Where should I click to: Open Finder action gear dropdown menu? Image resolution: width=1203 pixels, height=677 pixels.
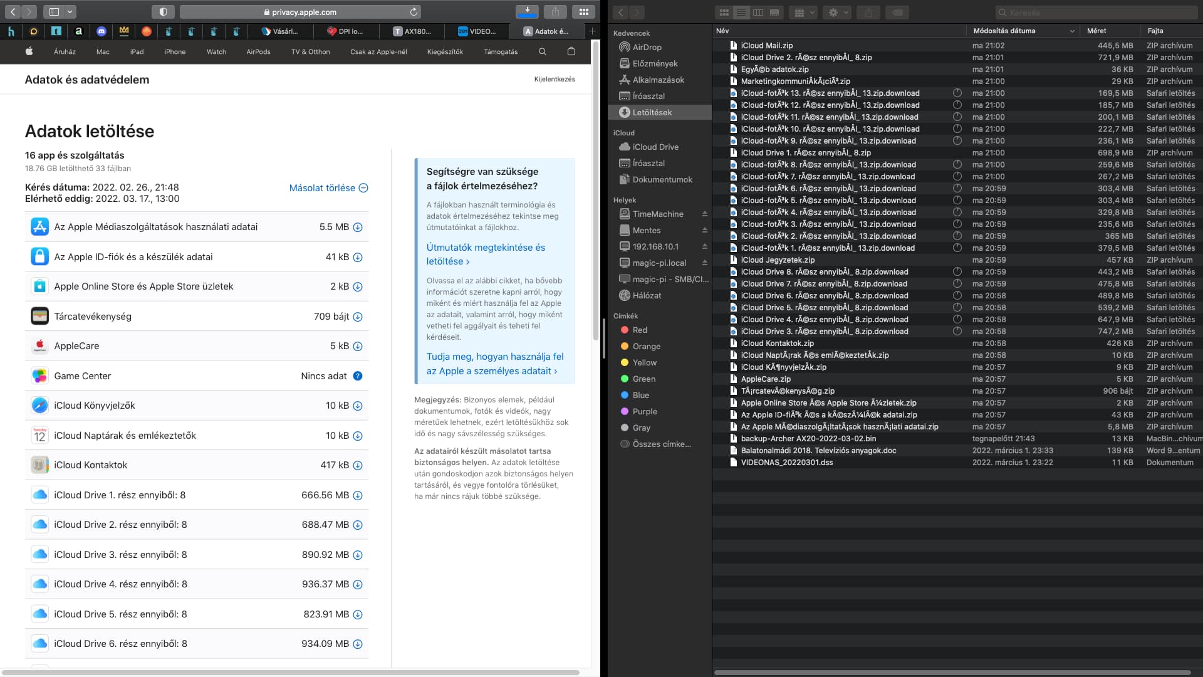pos(838,13)
